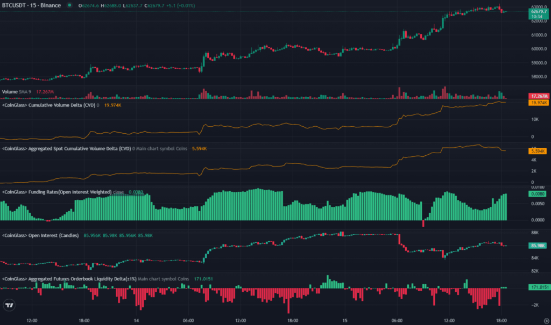Click the 2K label on Spot CVD axis
The width and height of the screenshot is (551, 325).
click(534, 171)
